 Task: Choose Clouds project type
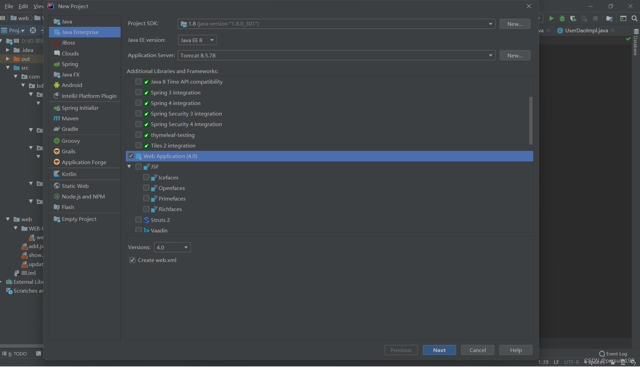coord(85,53)
